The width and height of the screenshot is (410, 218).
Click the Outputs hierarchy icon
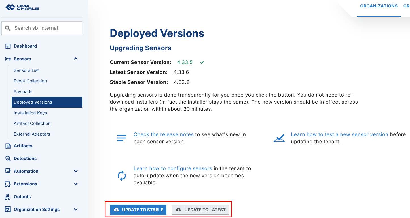(8, 197)
